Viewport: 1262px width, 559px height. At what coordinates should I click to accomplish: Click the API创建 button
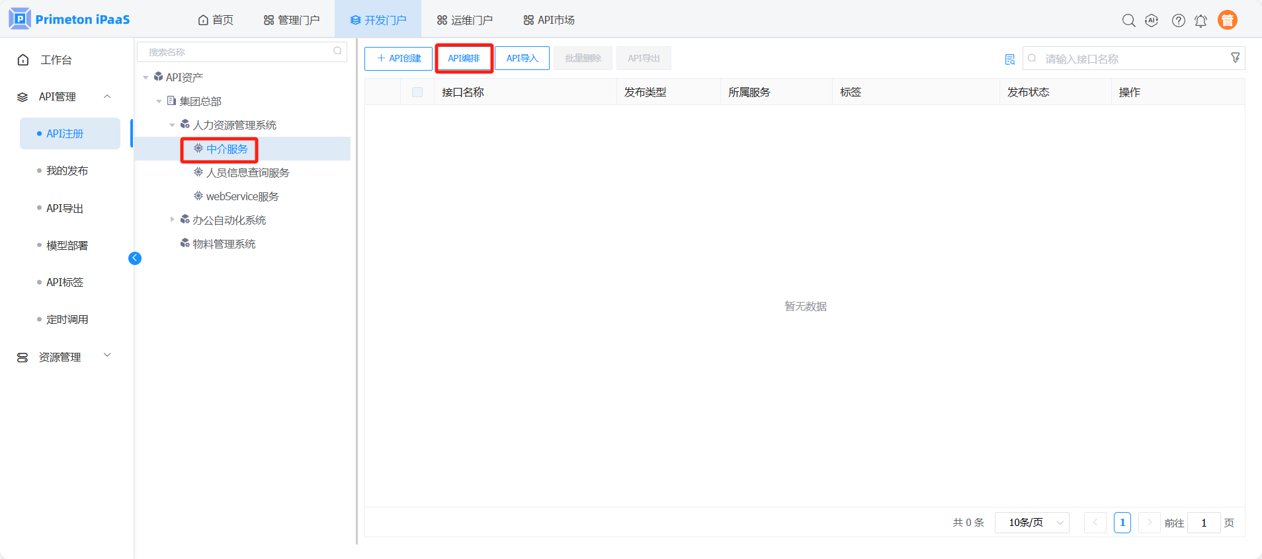pos(398,58)
